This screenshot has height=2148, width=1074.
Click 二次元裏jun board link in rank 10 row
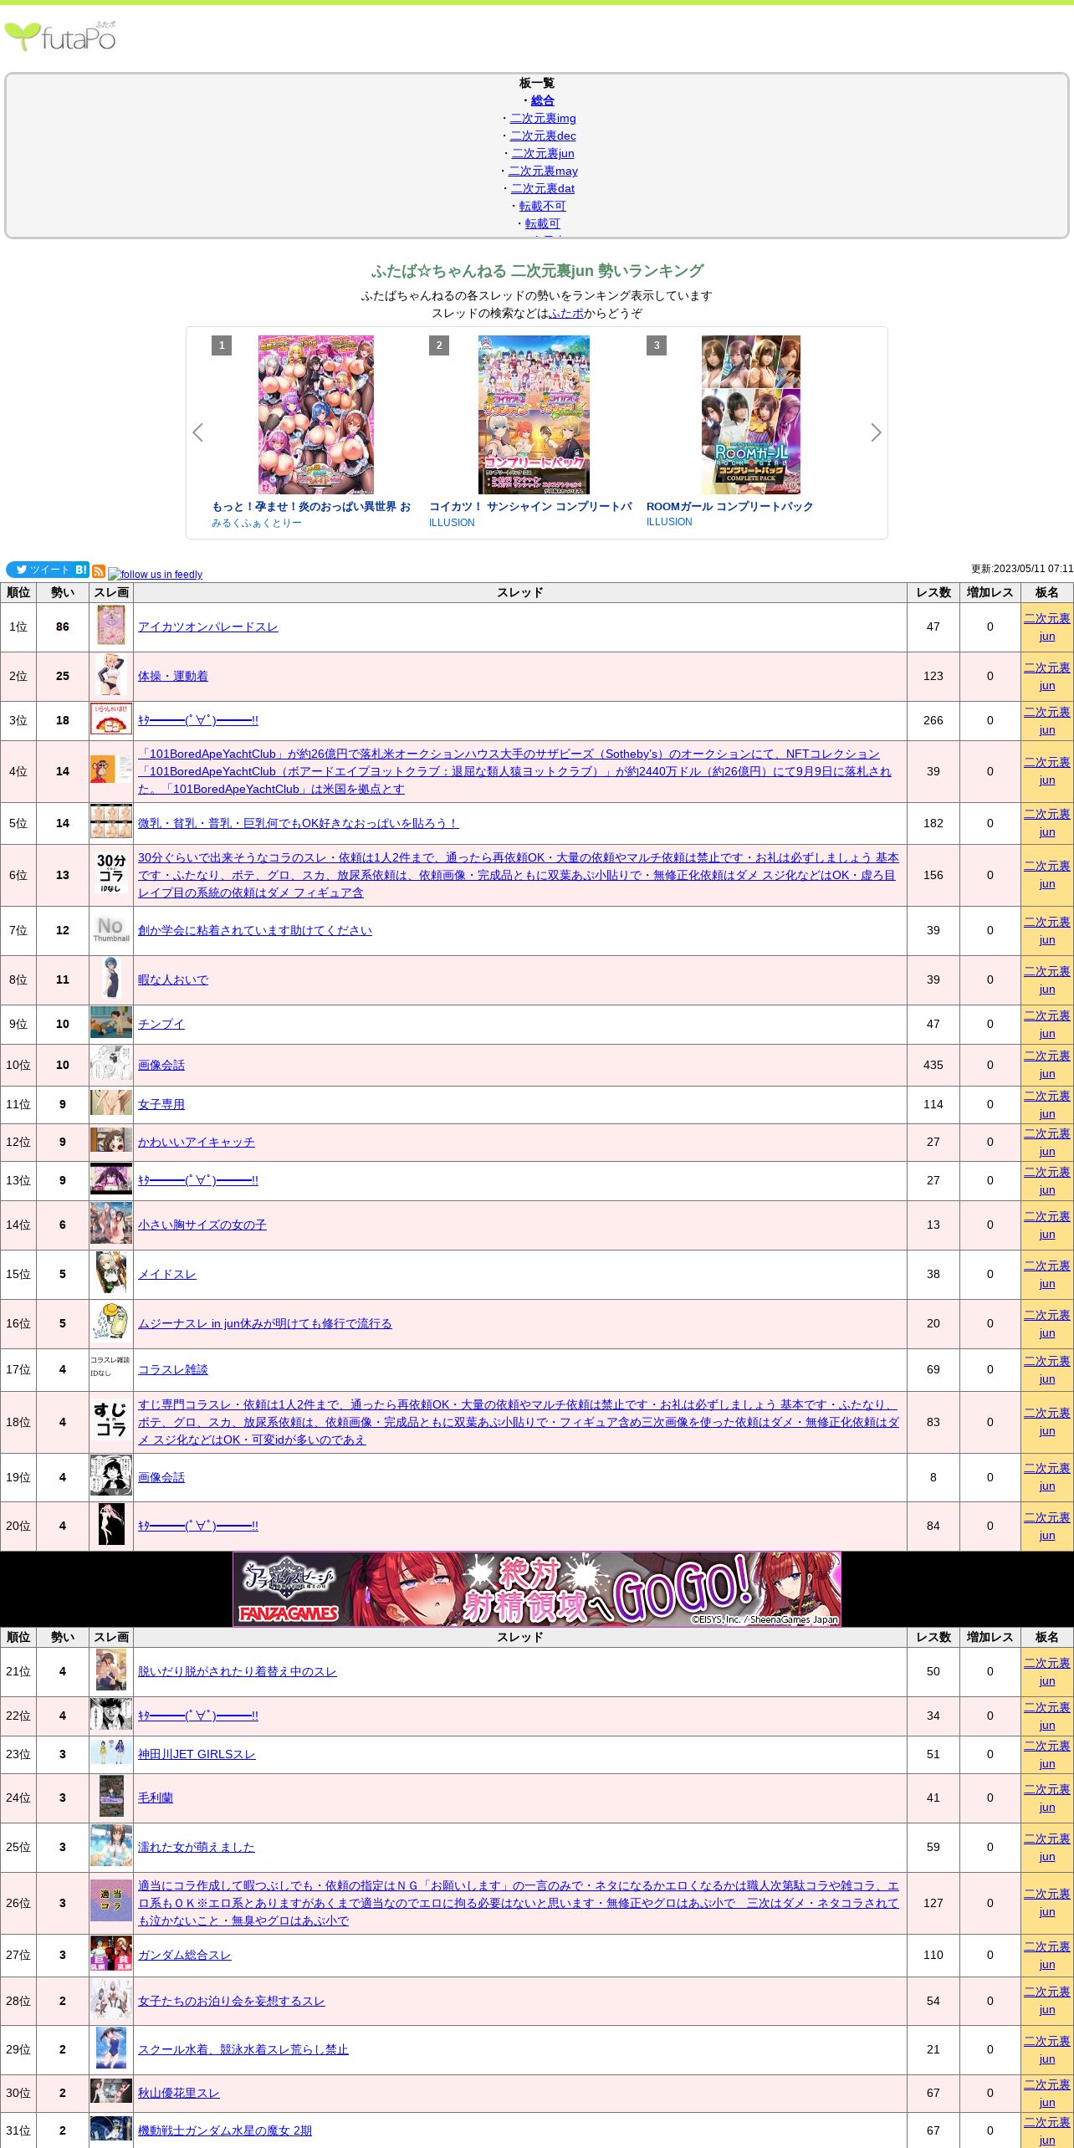coord(1047,1065)
